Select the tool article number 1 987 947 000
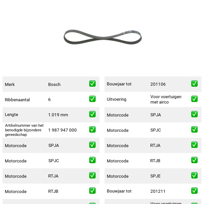 (x=62, y=130)
